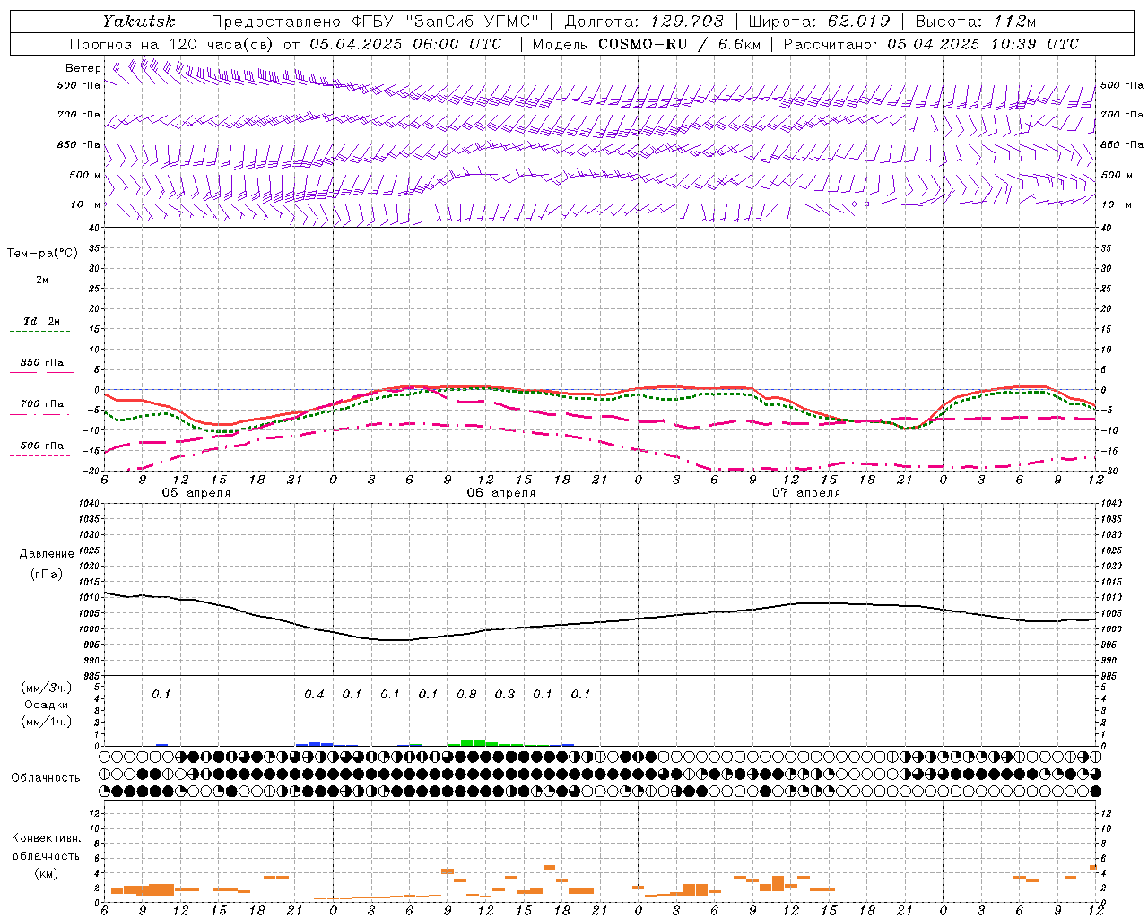Click the "Тем-ра(°C)" temperature panel label

[x=42, y=254]
